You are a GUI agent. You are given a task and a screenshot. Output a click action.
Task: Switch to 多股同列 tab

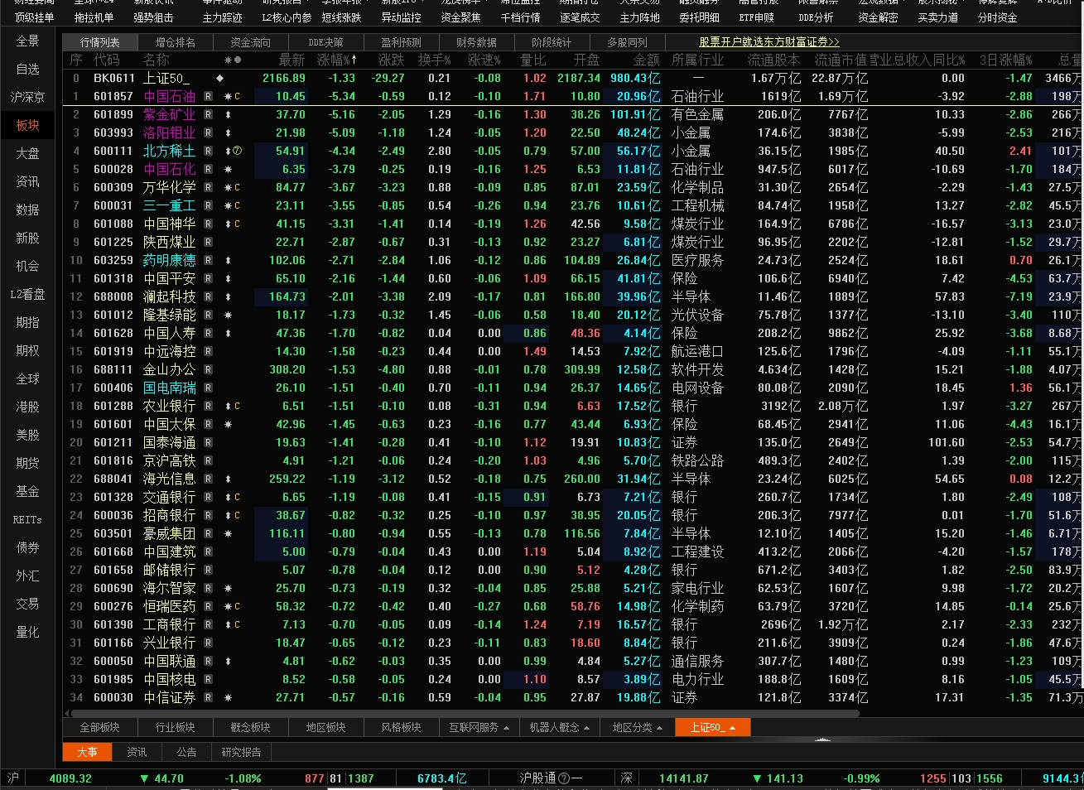[627, 42]
